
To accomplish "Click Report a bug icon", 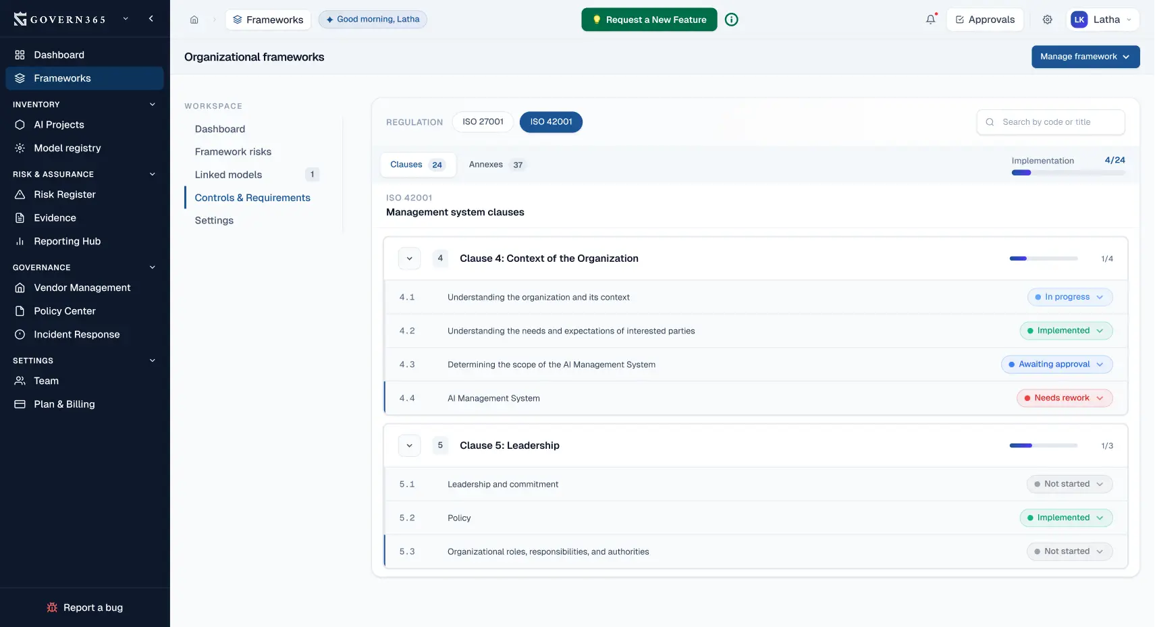I will coord(52,607).
